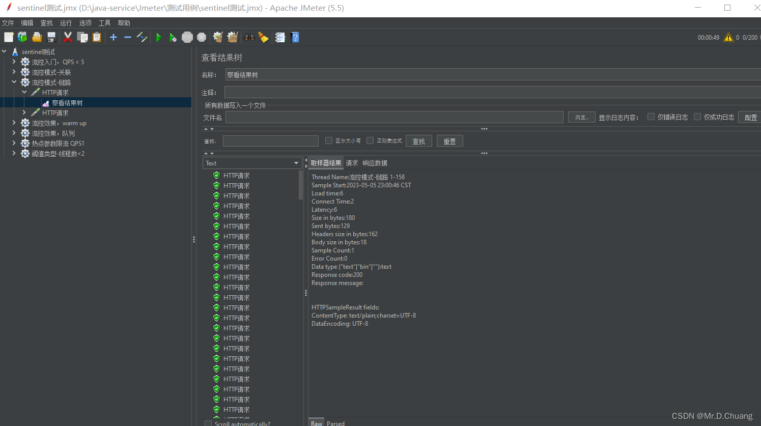Click the Paste clipboard icon
Screen dimensions: 761x426
[97, 37]
